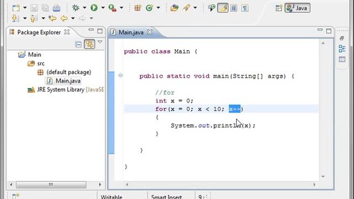Viewport: 354px width, 199px height.
Task: Toggle Show Whitespace Characters pilcrow icon
Action: (244, 8)
